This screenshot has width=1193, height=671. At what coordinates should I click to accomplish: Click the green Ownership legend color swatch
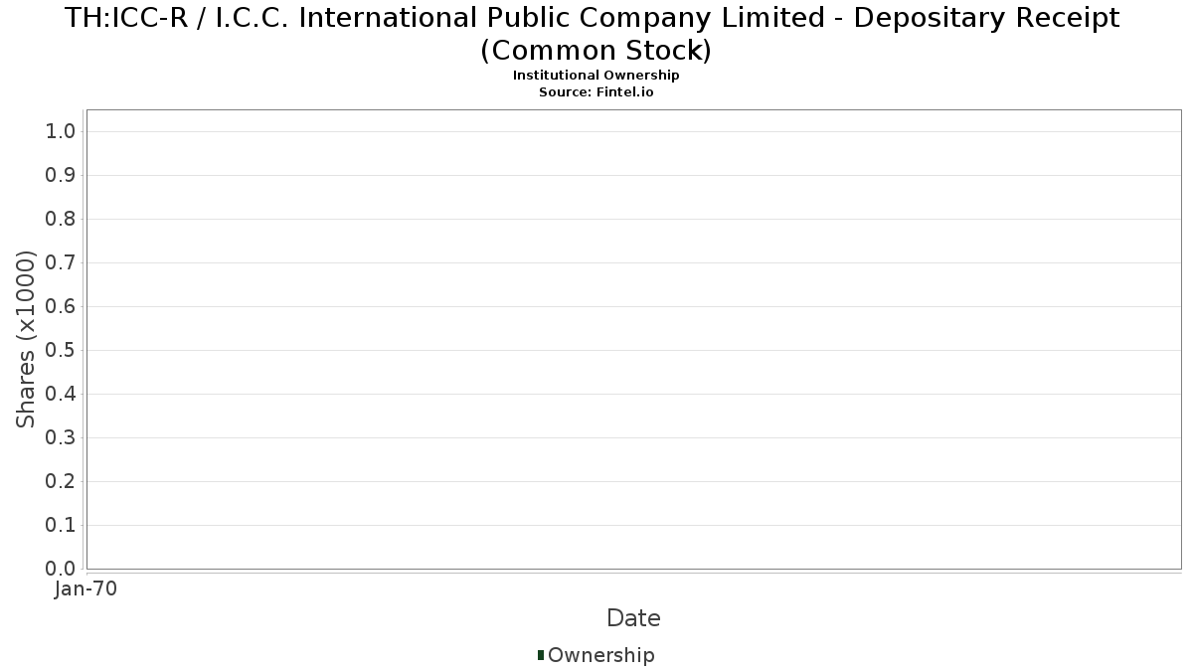click(541, 655)
